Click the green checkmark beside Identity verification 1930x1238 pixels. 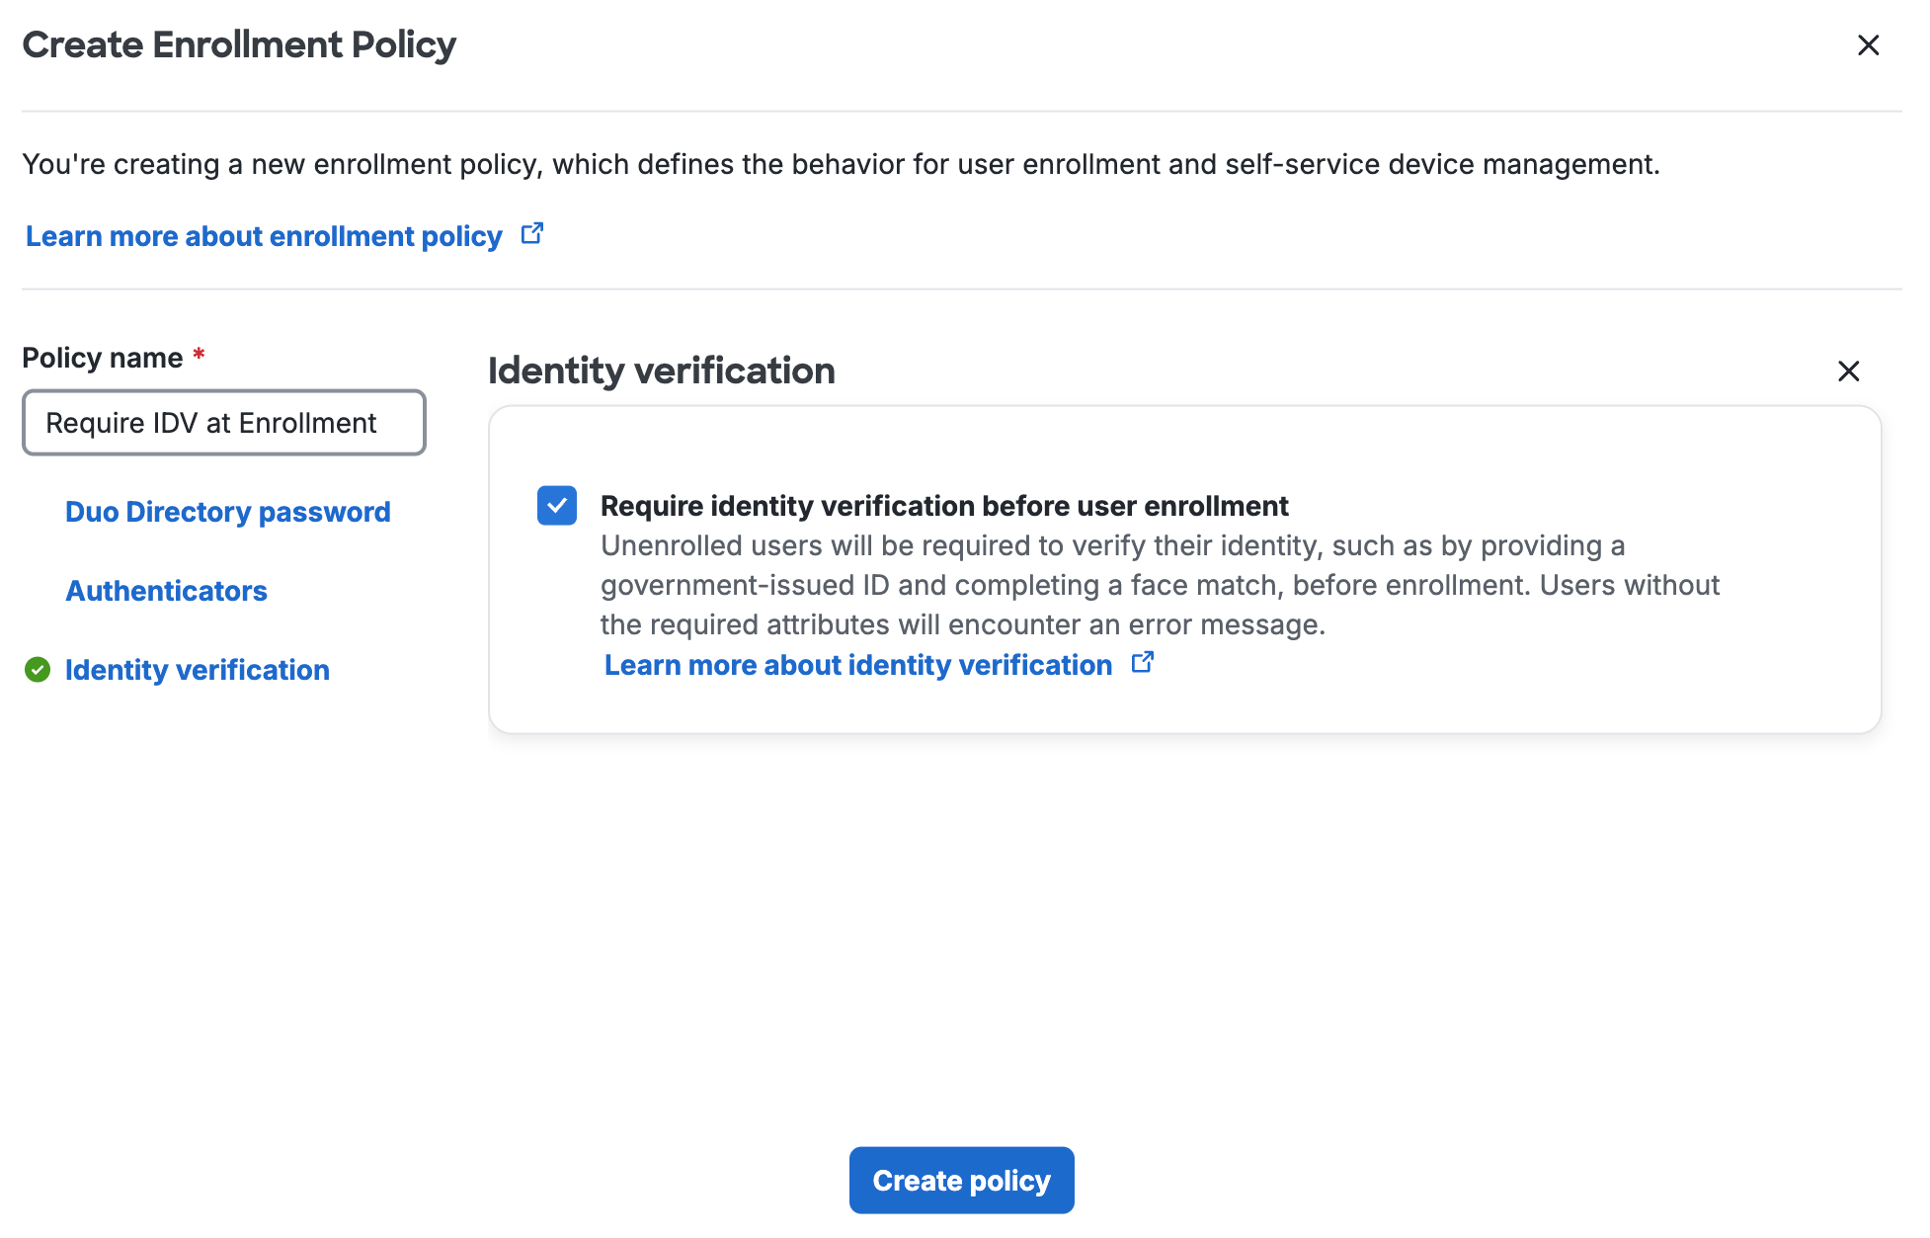coord(38,670)
